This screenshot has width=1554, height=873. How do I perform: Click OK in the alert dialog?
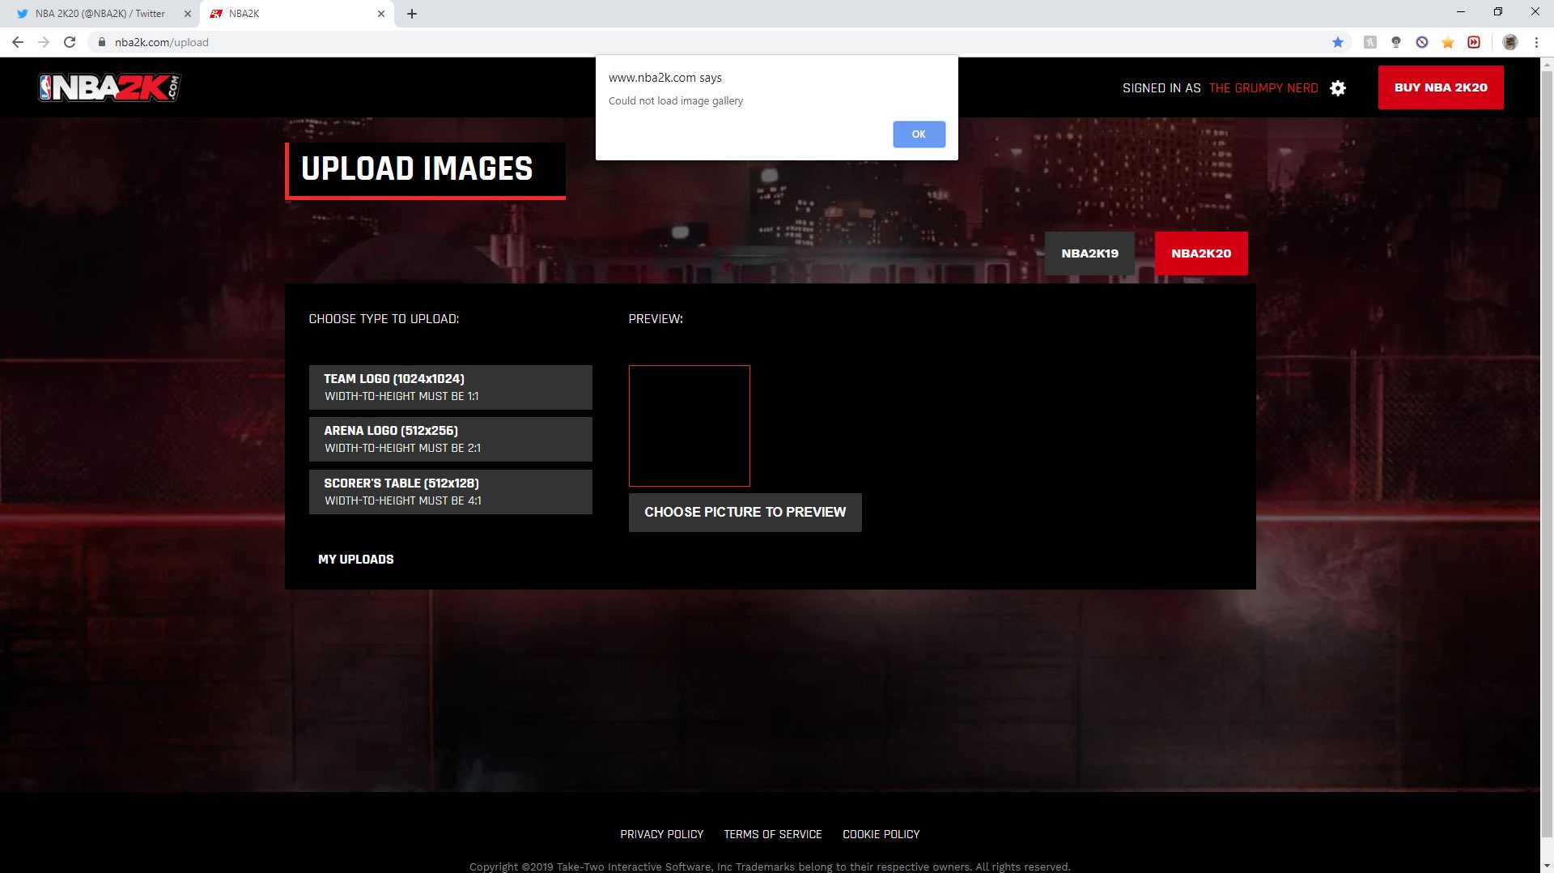pos(919,134)
